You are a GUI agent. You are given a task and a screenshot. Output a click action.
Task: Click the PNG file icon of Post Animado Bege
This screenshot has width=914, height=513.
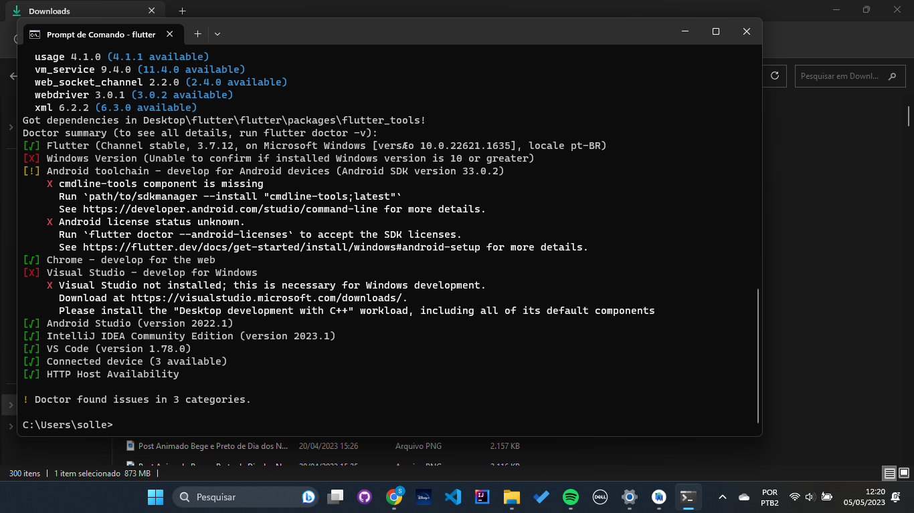[x=131, y=446]
